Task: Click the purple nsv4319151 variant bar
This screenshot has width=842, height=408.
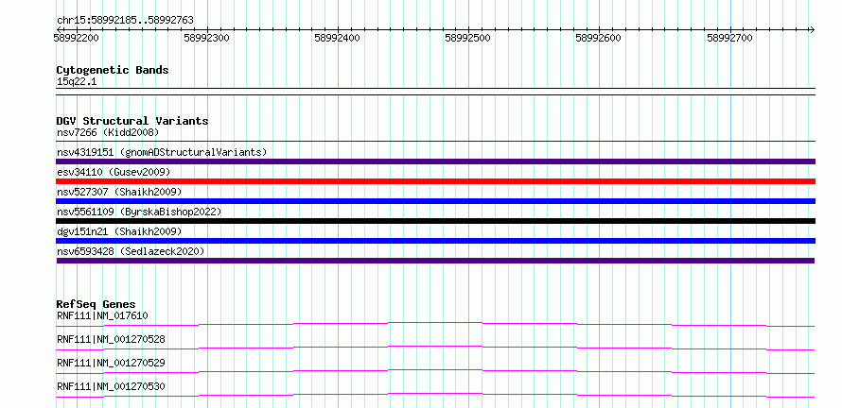Action: [x=435, y=161]
